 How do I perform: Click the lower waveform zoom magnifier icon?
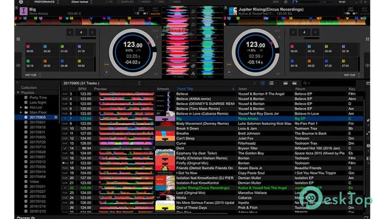tap(193, 25)
